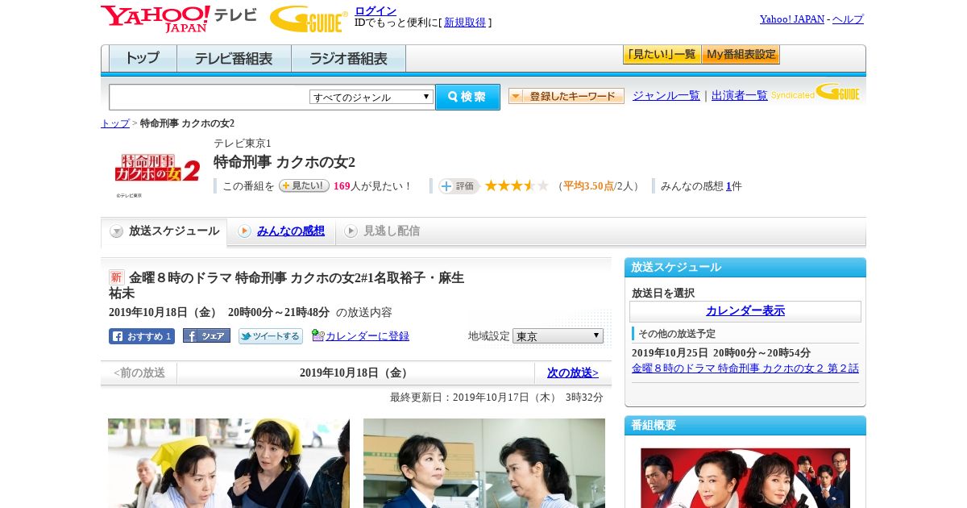Open カレンダー表示 in schedule panel

pyautogui.click(x=745, y=310)
